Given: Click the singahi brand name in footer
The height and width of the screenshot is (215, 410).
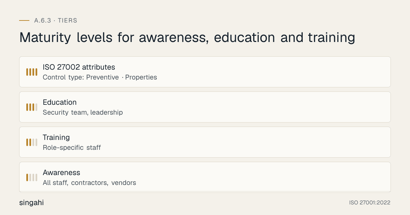Looking at the screenshot, I should click(x=31, y=203).
